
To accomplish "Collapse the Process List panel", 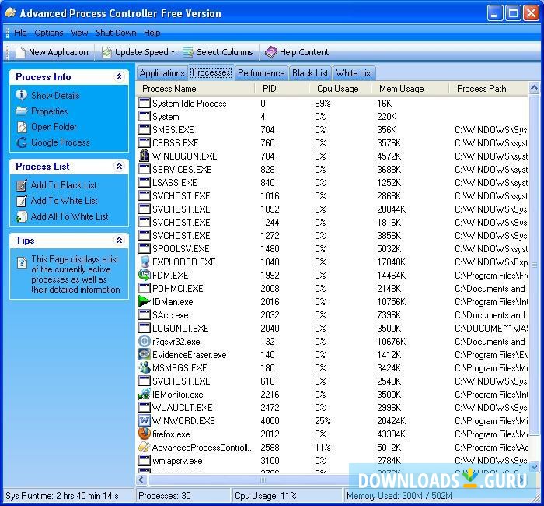I will click(x=120, y=167).
